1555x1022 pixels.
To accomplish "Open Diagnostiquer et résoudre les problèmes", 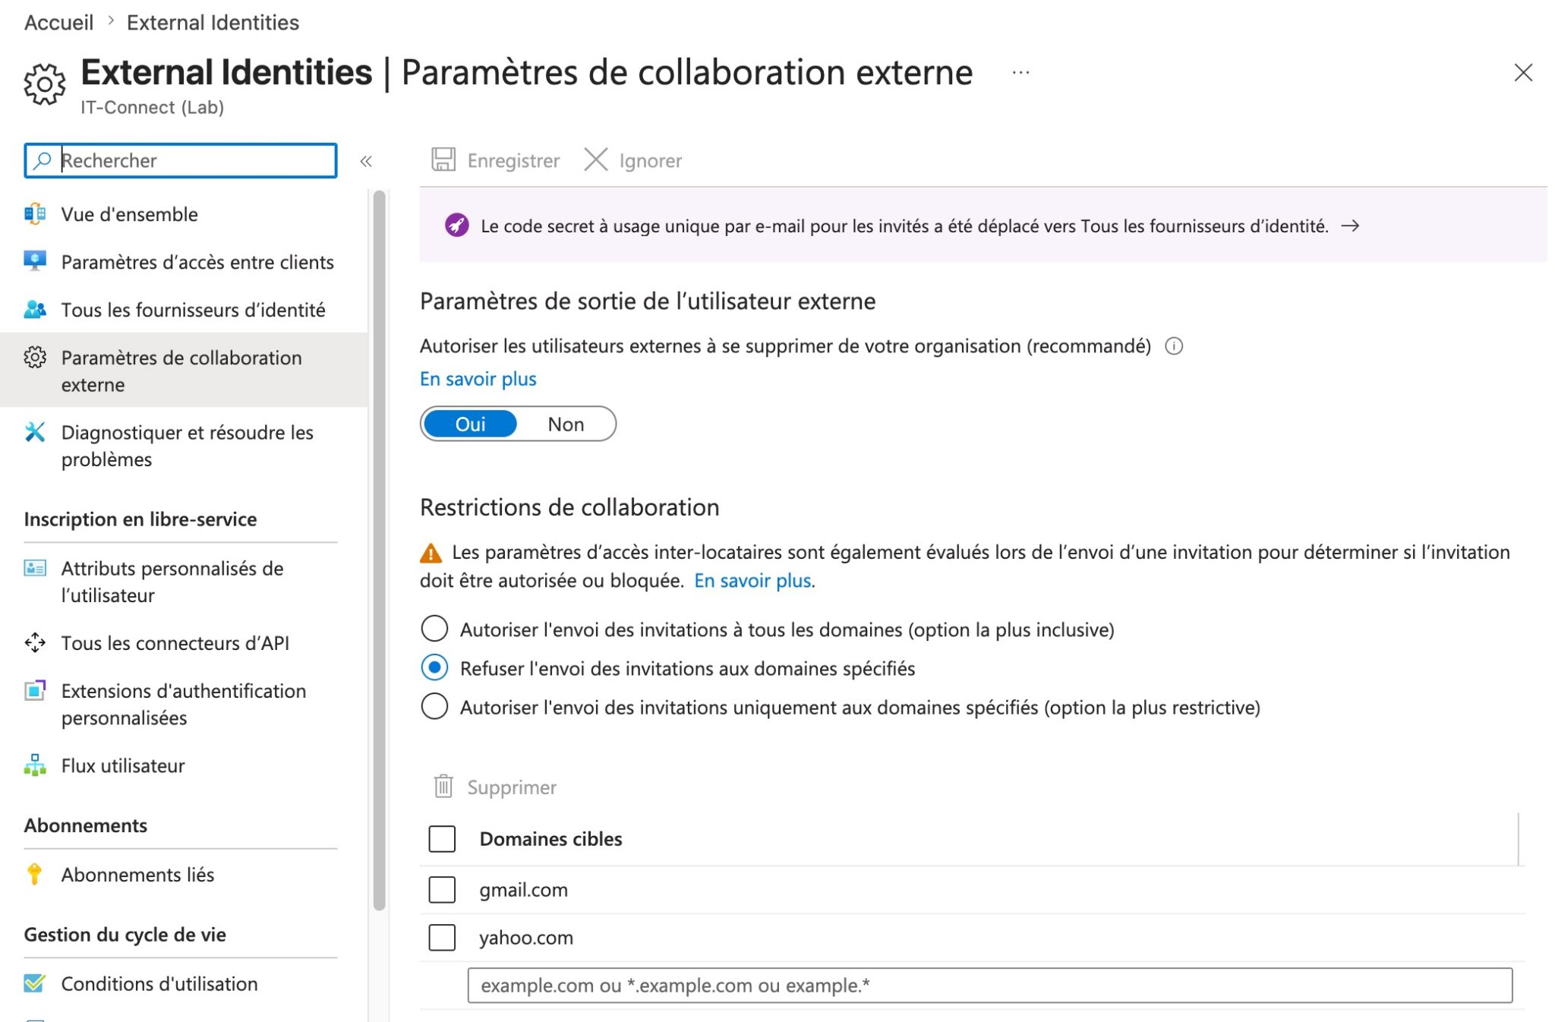I will tap(187, 446).
